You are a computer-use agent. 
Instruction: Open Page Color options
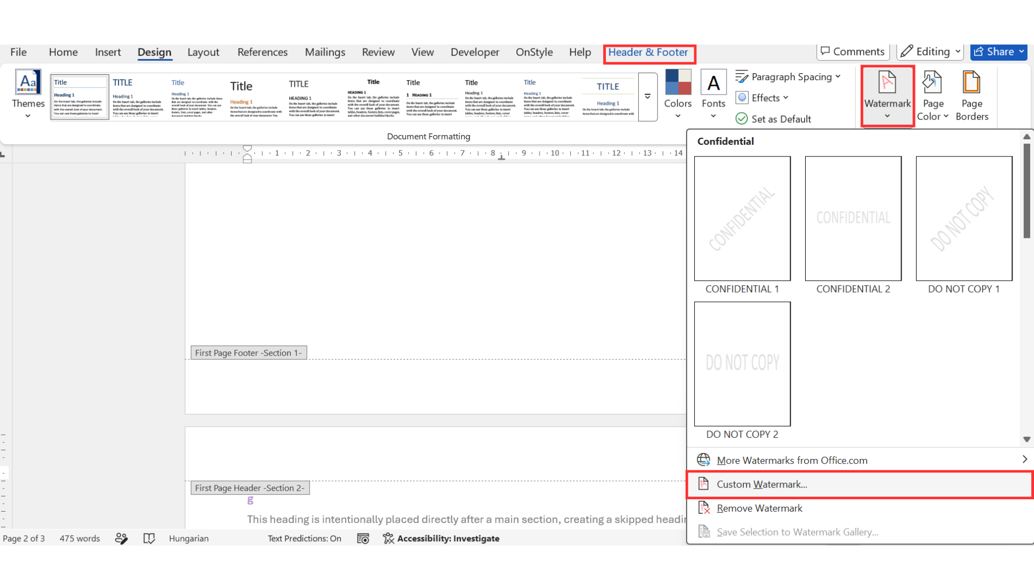(x=933, y=96)
